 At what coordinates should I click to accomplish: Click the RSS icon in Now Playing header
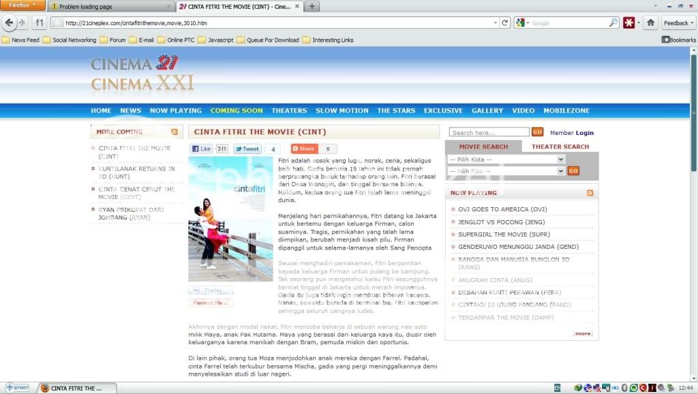[x=590, y=193]
